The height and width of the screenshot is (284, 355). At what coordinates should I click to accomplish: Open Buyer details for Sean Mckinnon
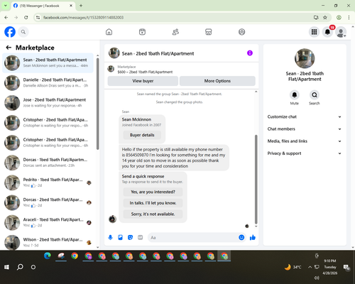tap(142, 135)
